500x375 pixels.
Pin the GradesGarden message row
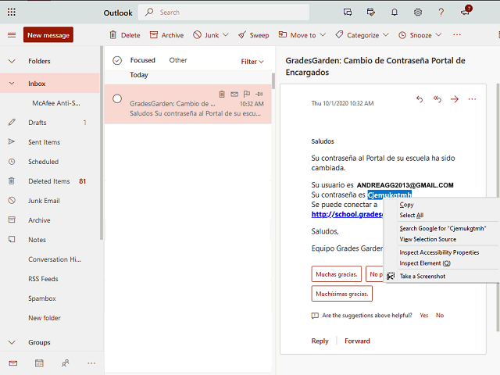[x=259, y=94]
